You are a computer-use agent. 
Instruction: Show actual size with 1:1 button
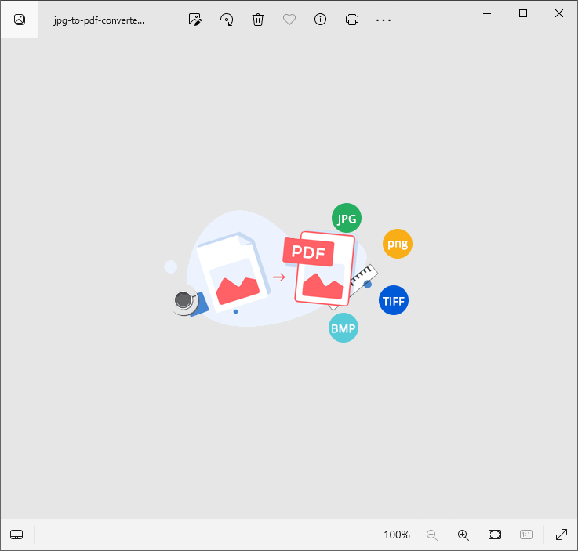point(526,535)
